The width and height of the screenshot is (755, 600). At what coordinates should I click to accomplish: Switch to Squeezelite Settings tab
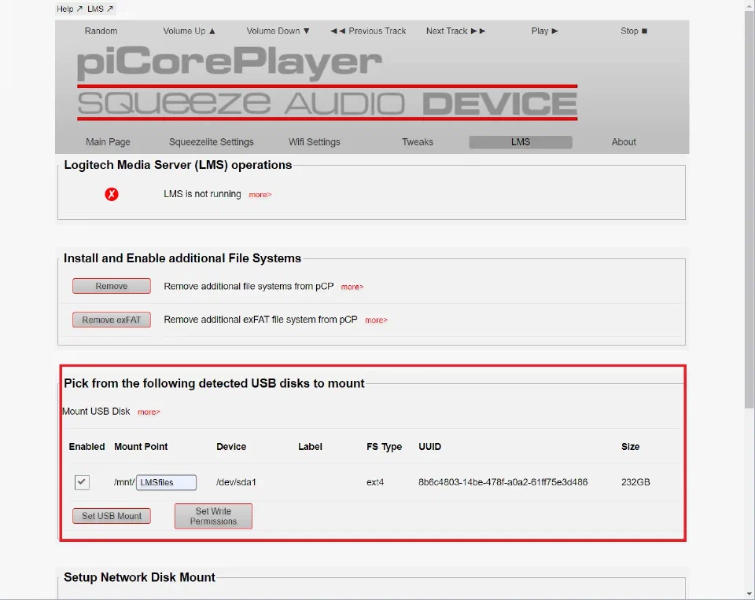click(x=211, y=142)
